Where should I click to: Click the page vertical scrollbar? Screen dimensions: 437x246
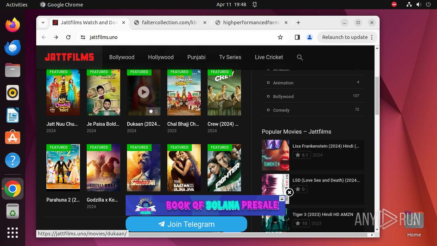tap(377, 96)
